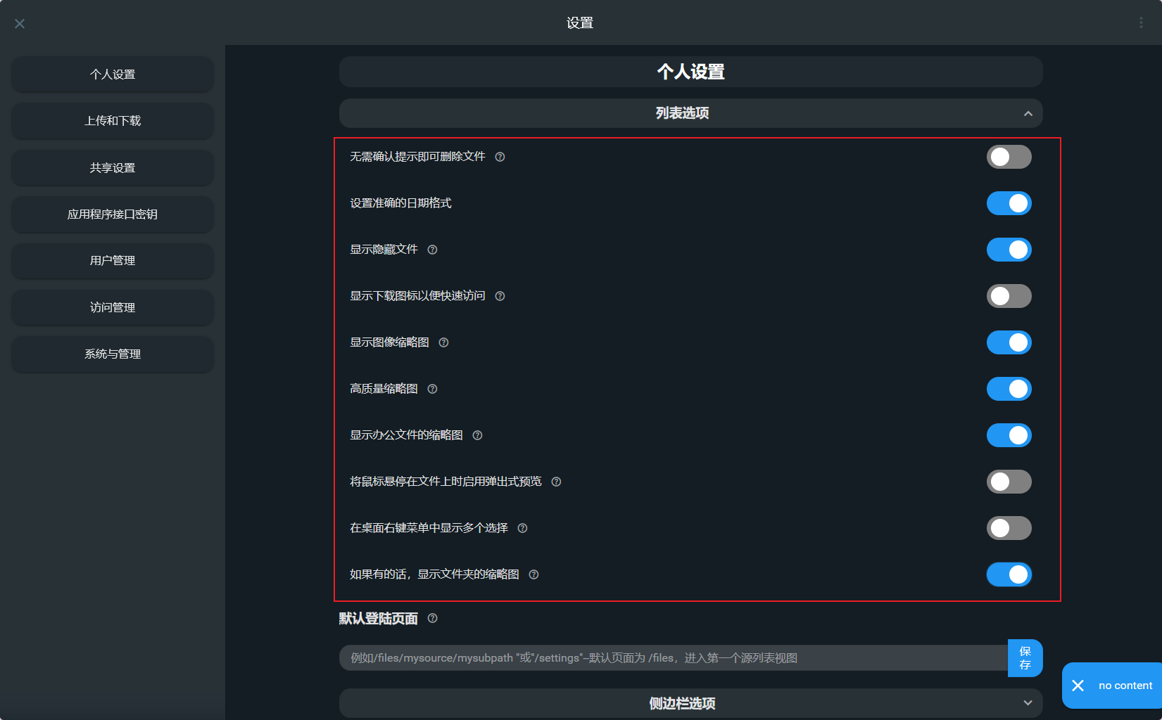Disable the "设置准确的日期格式" switch
Screen dimensions: 1162x720
[1009, 203]
